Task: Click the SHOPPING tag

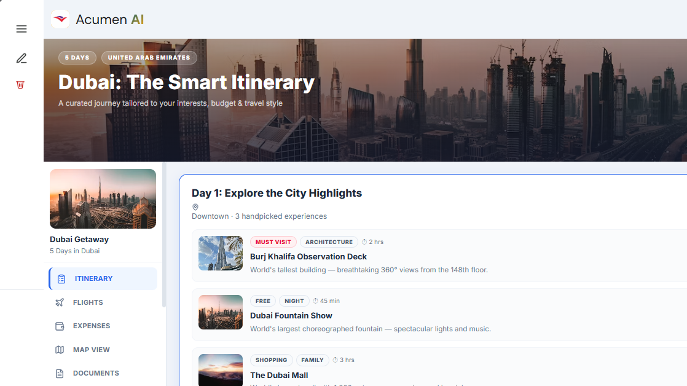Action: click(x=271, y=360)
